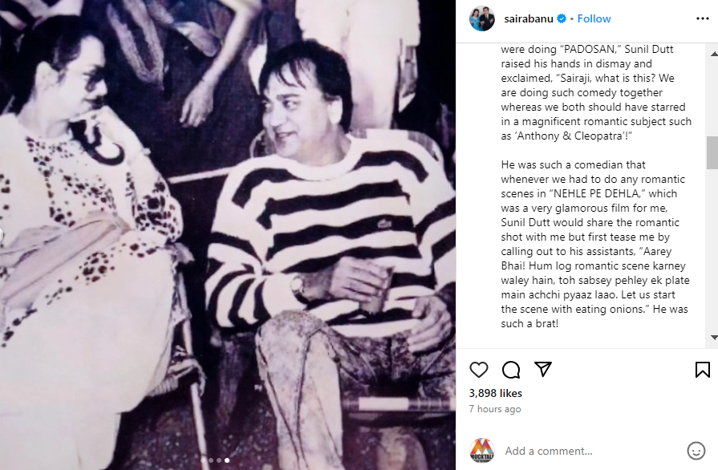Share post using paper plane icon
This screenshot has width=718, height=470.
(x=543, y=369)
